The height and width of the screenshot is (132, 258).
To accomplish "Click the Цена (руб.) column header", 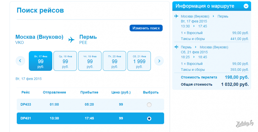I will (x=121, y=92).
